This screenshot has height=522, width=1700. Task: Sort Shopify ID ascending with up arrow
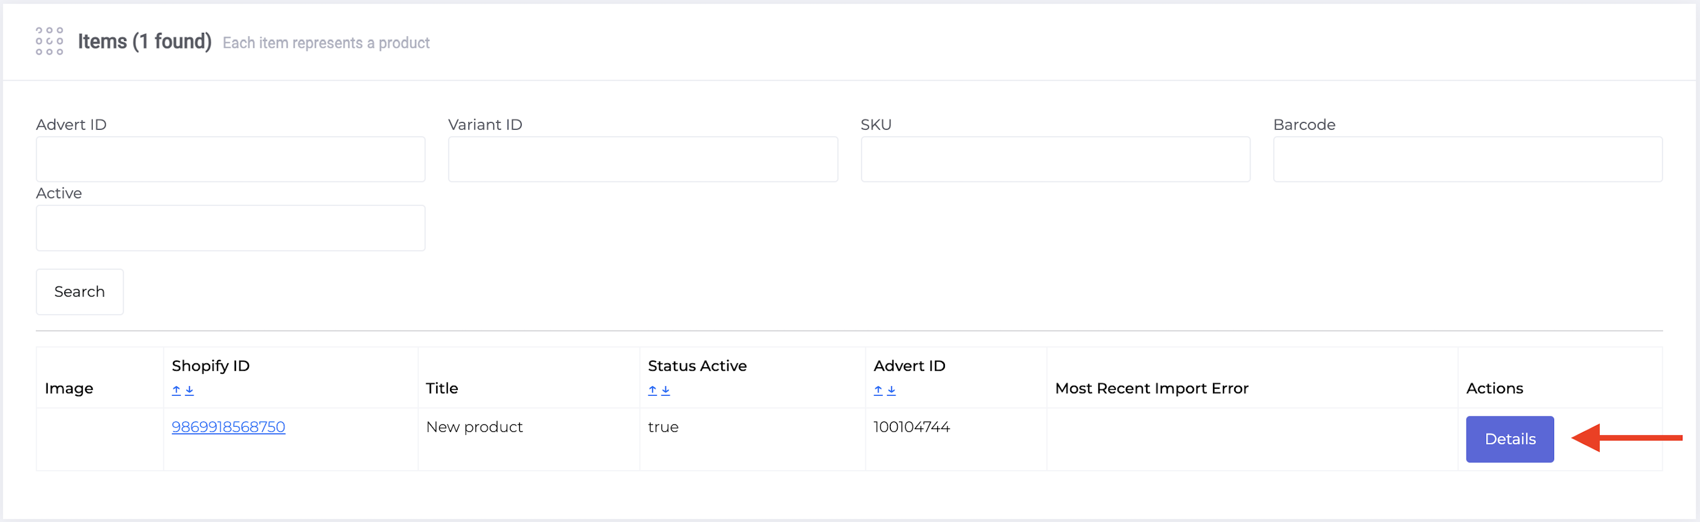[x=176, y=390]
